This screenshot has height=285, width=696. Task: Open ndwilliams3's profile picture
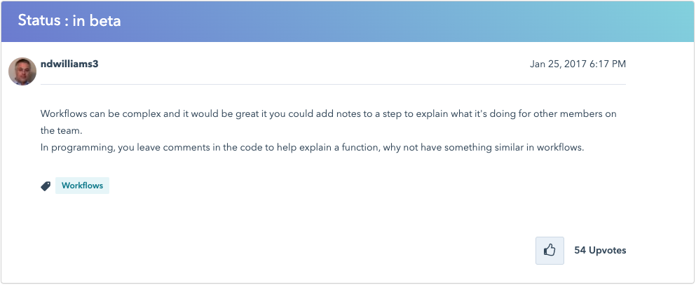[x=22, y=71]
